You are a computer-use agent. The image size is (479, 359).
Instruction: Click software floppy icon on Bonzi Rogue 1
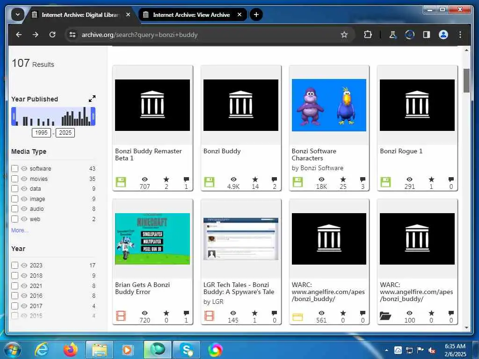tap(385, 182)
